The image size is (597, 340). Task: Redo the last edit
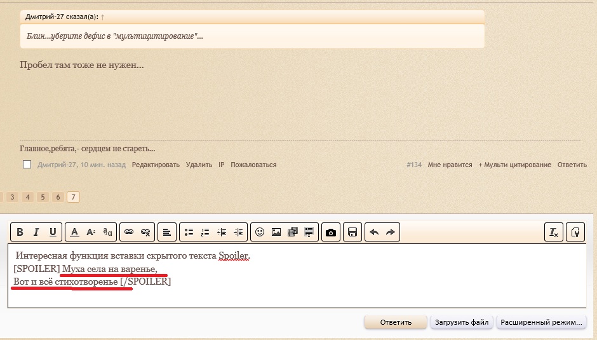click(x=391, y=232)
